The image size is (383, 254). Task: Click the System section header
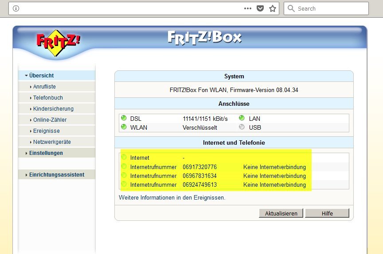point(234,76)
